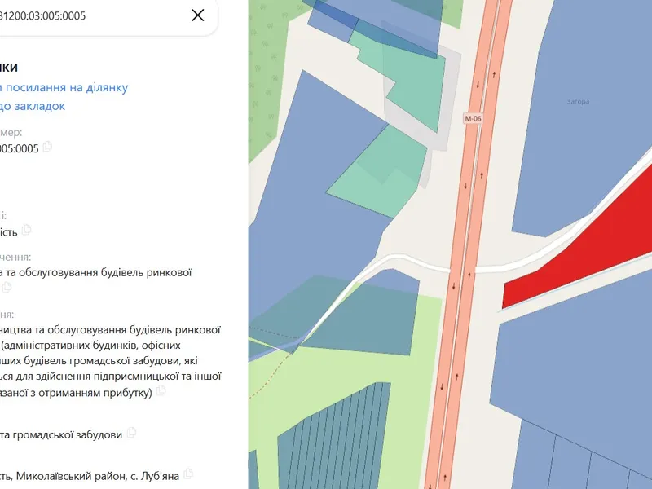Copy the ownership value ending in "ість"

[x=27, y=230]
